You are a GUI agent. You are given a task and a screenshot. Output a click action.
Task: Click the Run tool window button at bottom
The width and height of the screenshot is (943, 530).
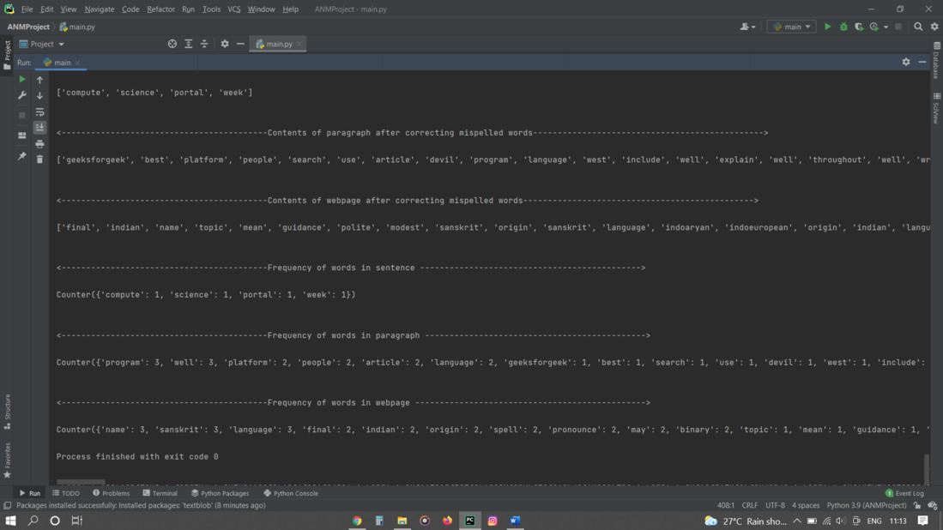pyautogui.click(x=30, y=493)
